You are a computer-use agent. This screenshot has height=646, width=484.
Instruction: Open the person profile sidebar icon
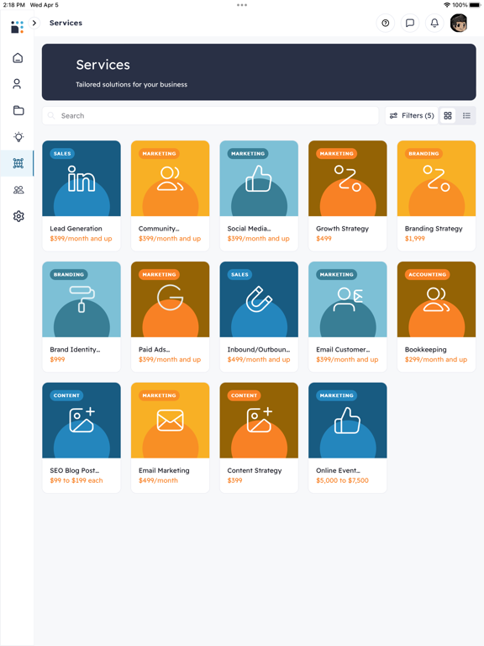[x=17, y=84]
